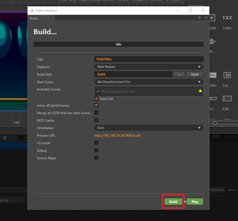This screenshot has width=238, height=221.
Task: Select the Button node icon in background
Action: [213, 75]
